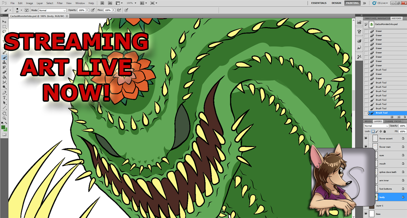This screenshot has height=218, width=407.
Task: Select the Hand tool in the toolbox
Action: [4, 113]
